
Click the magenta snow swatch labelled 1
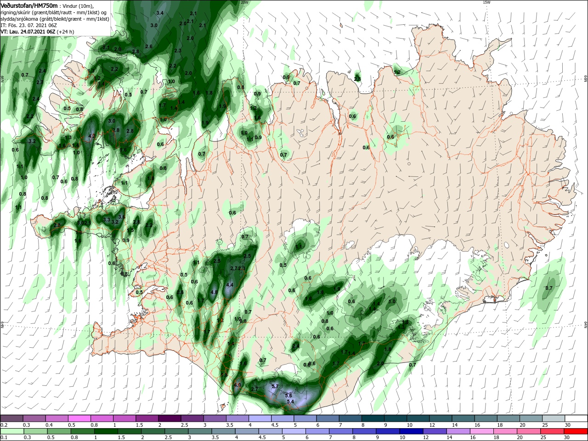click(x=124, y=418)
